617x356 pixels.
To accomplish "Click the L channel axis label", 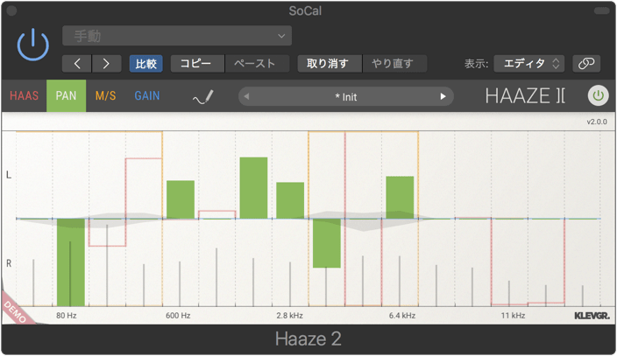I will (x=9, y=175).
